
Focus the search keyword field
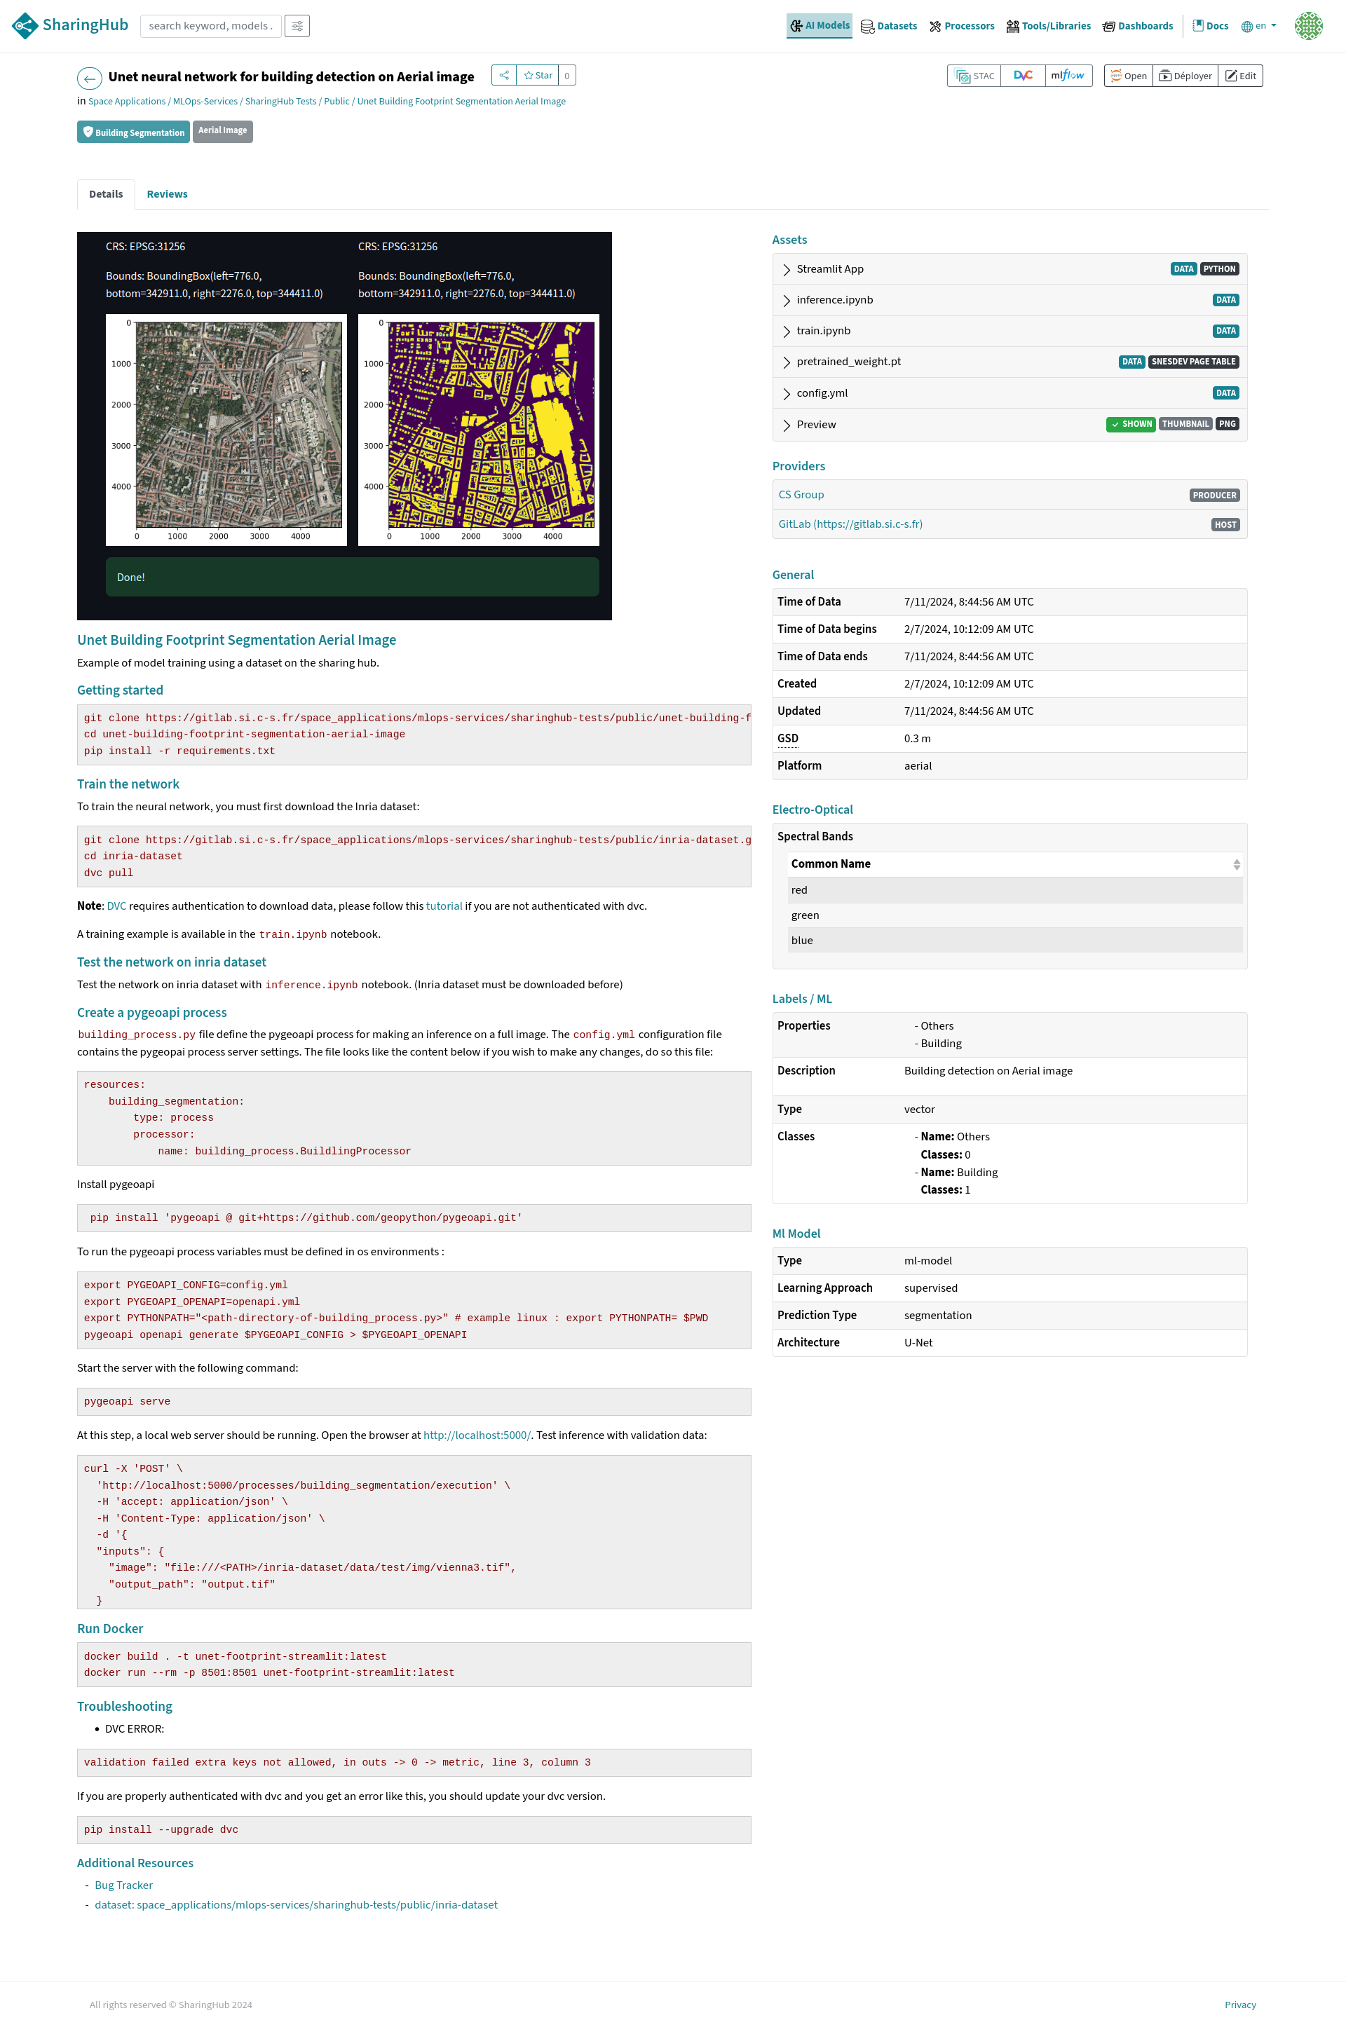tap(210, 26)
